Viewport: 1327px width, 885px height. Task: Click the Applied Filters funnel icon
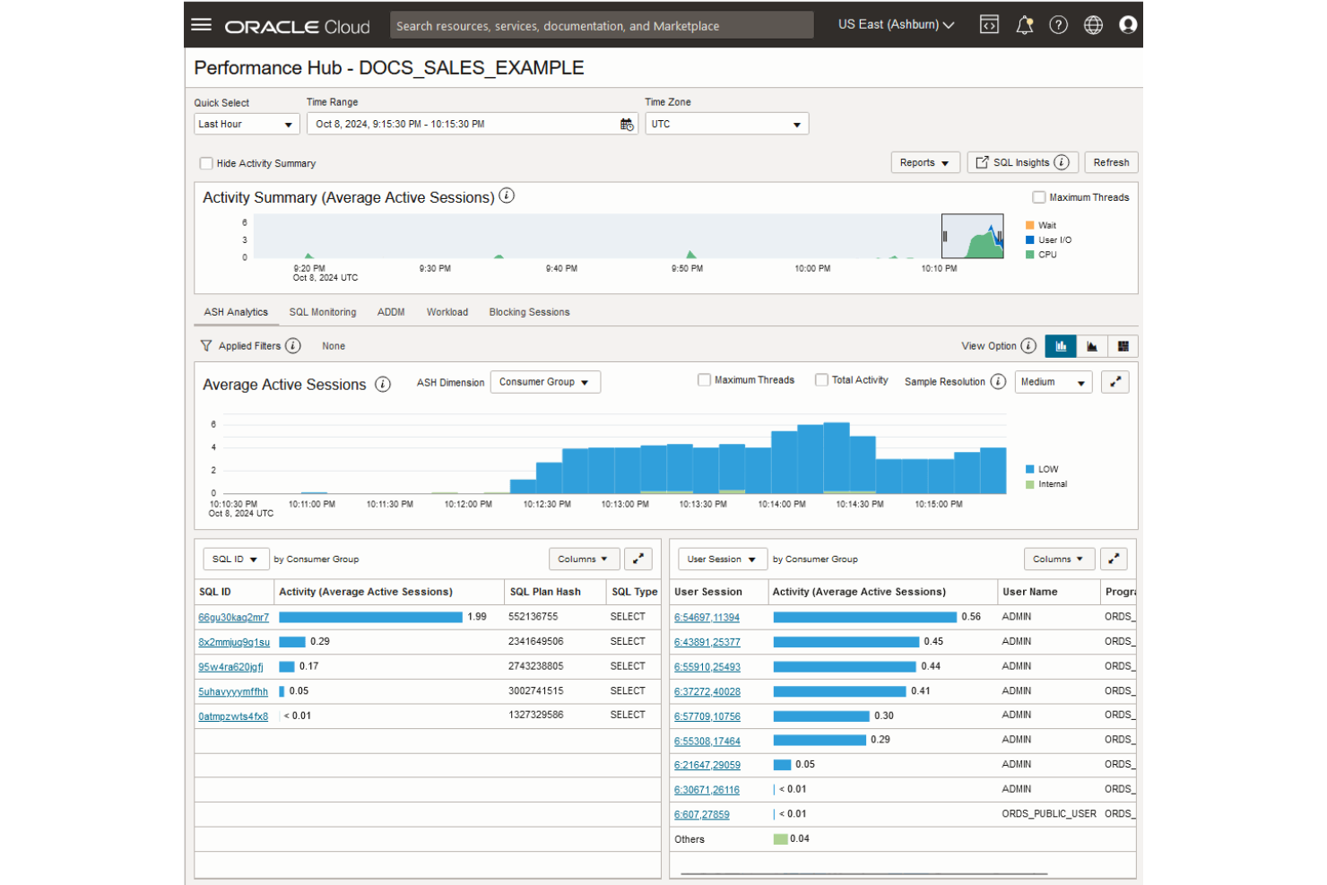click(206, 345)
